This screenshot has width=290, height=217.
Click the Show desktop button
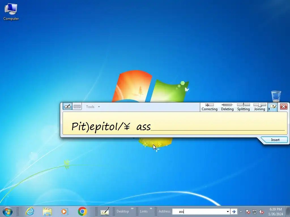[x=288, y=211]
